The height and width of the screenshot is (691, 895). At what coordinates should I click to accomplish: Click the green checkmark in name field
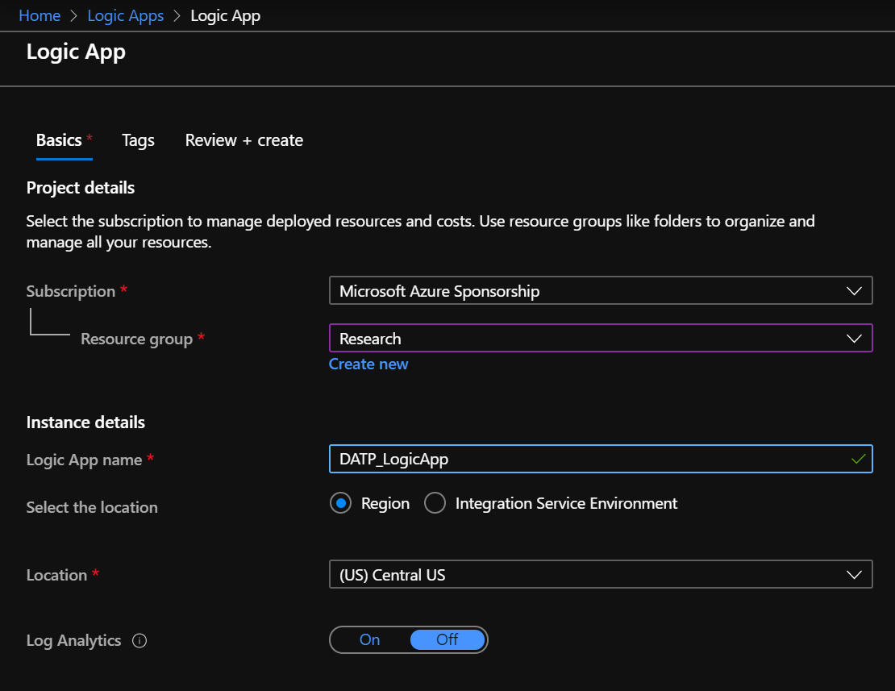859,459
